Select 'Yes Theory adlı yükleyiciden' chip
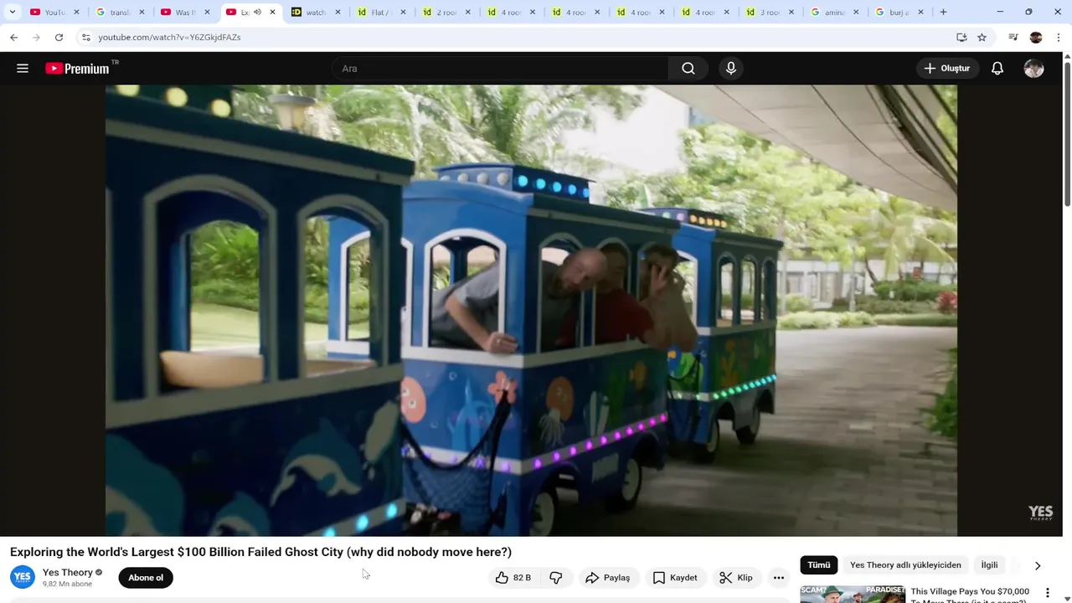1072x603 pixels. 905,565
